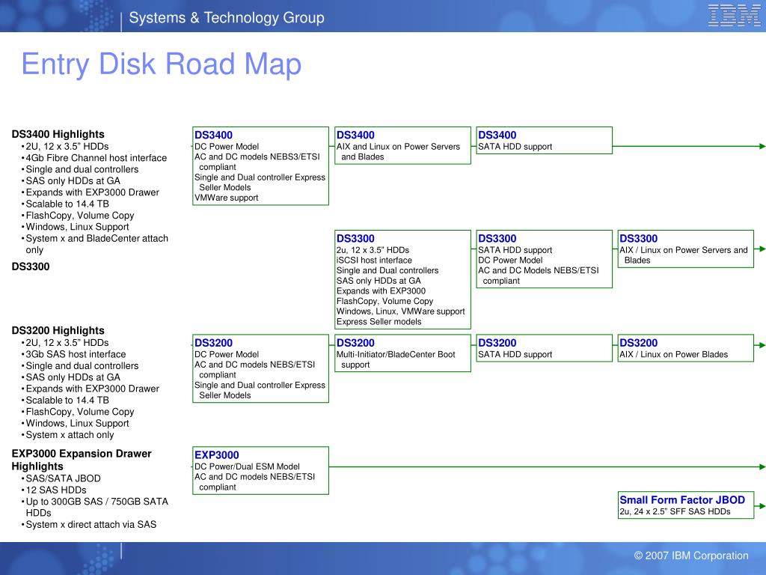Image resolution: width=766 pixels, height=575 pixels.
Task: Click 'SAS/SATA JBOD' bullet
Action: pos(63,478)
